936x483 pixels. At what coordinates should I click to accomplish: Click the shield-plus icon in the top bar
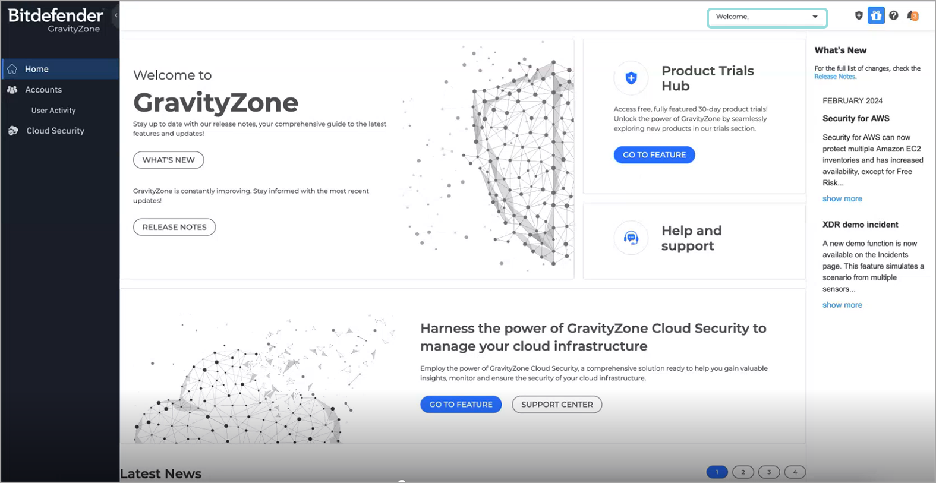(x=859, y=16)
